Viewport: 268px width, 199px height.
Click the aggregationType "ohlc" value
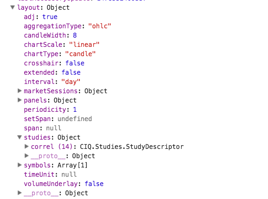click(x=100, y=26)
